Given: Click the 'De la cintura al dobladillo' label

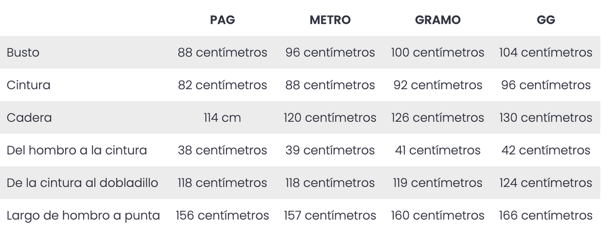Looking at the screenshot, I should (83, 183).
